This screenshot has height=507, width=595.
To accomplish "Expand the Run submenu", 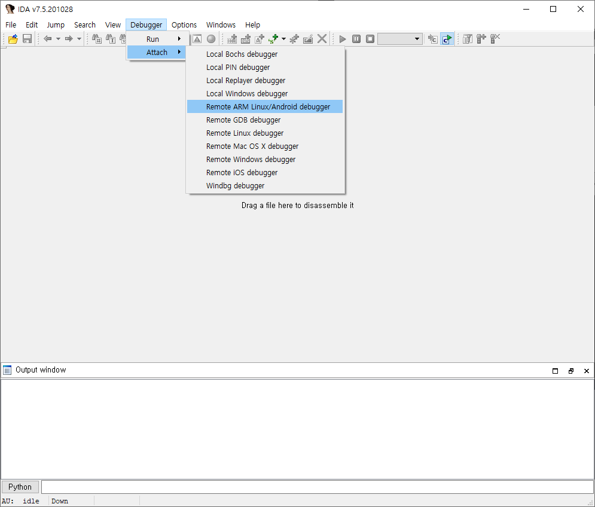I will pos(156,39).
